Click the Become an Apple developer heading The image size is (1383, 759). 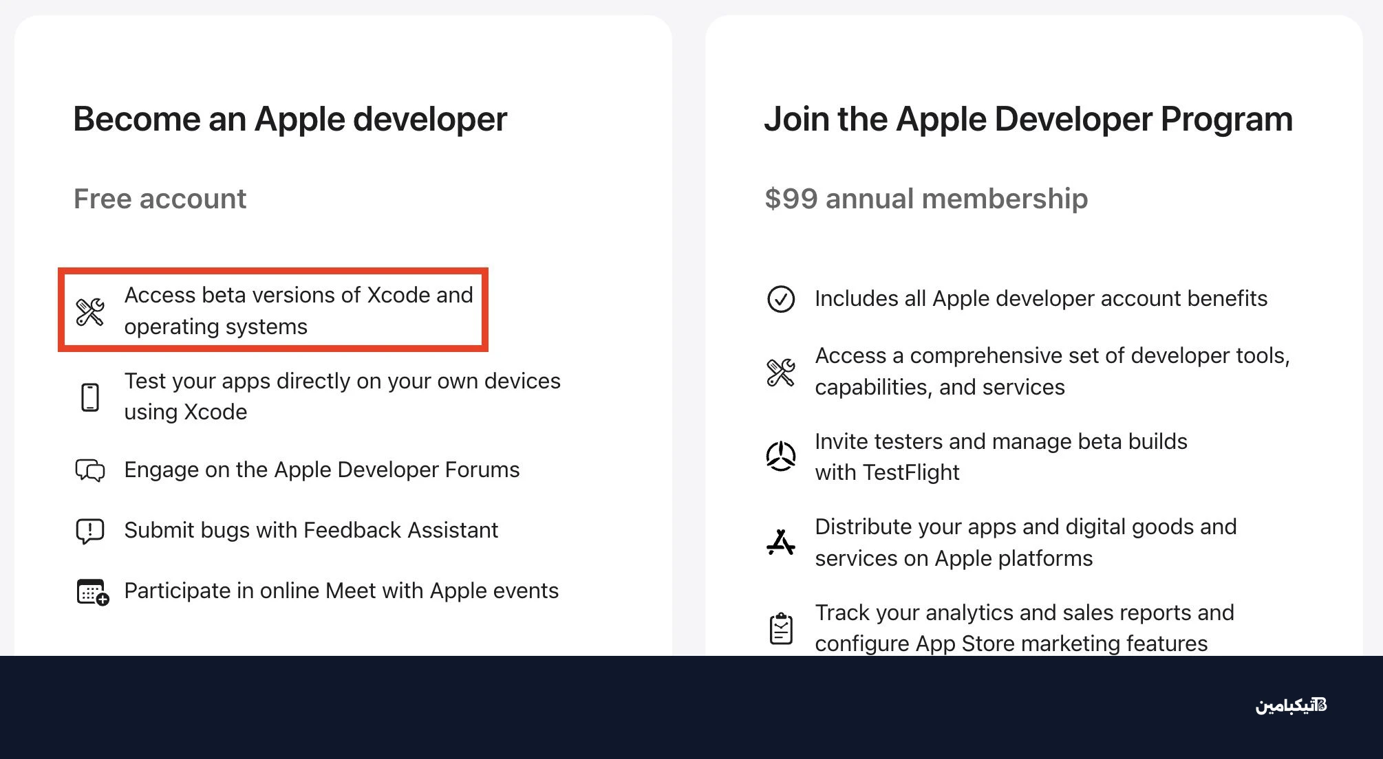coord(290,119)
